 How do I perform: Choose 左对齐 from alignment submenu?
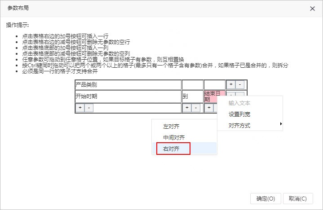184,126
